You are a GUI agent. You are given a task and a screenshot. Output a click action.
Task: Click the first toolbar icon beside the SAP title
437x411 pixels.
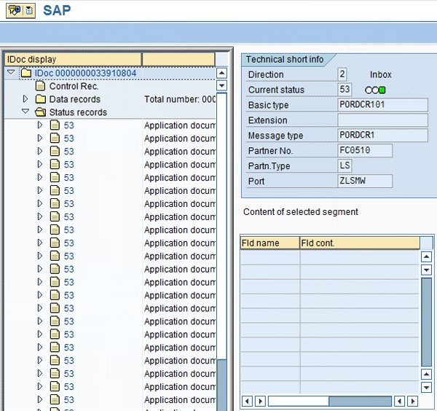(14, 11)
